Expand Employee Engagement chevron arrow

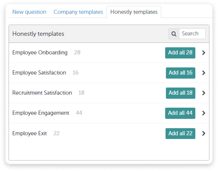click(204, 113)
